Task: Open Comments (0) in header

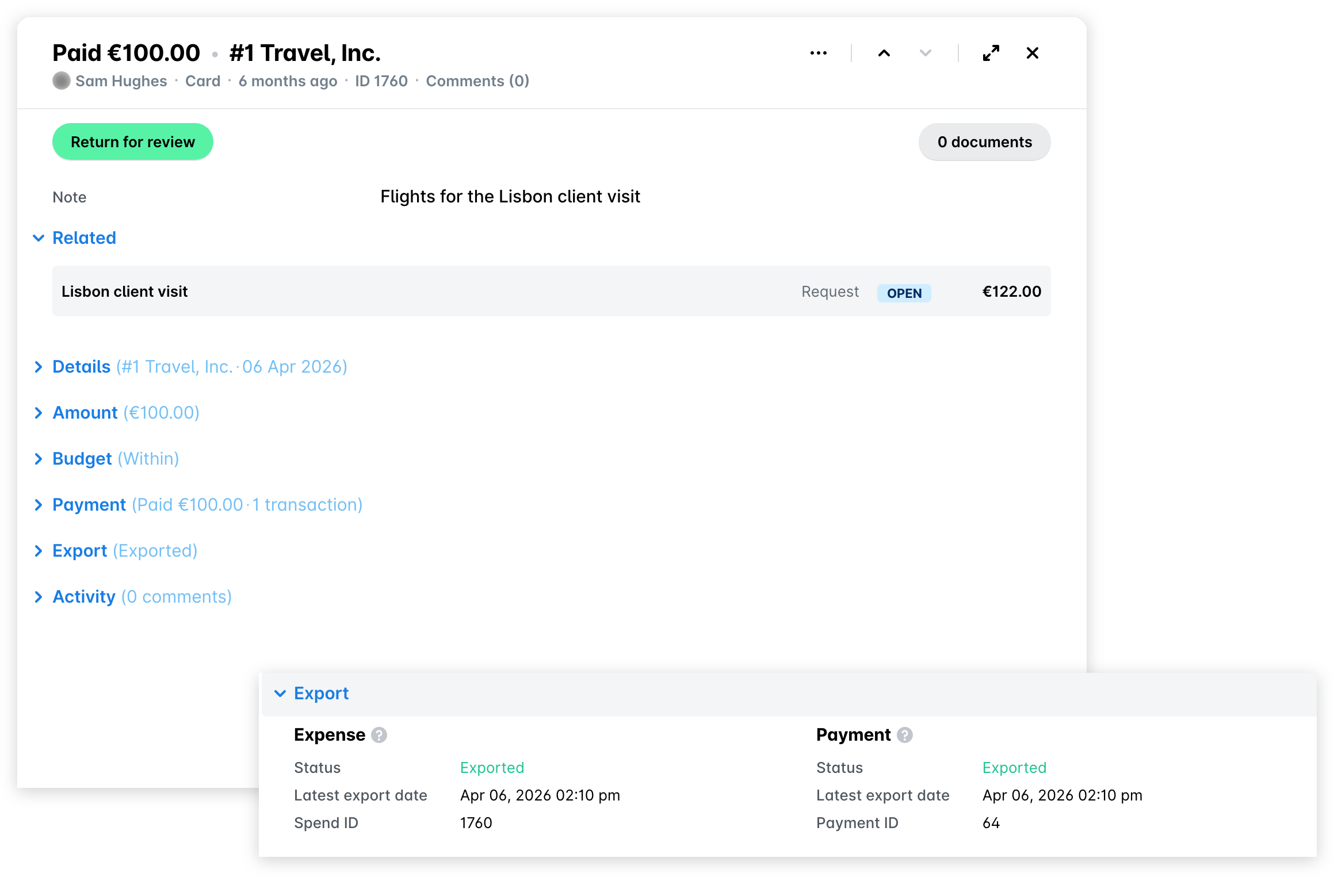Action: pyautogui.click(x=477, y=81)
